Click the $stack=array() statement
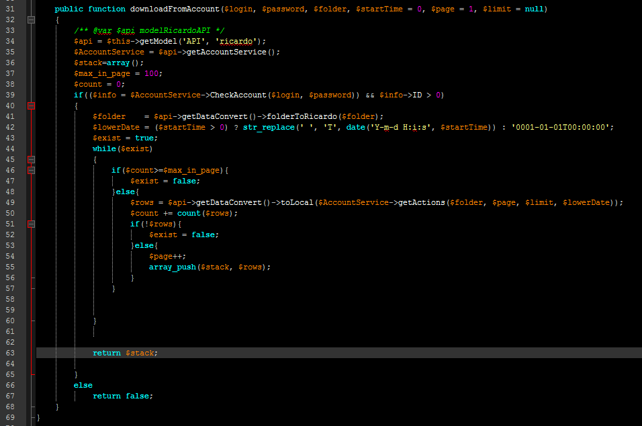This screenshot has width=642, height=426. (109, 62)
